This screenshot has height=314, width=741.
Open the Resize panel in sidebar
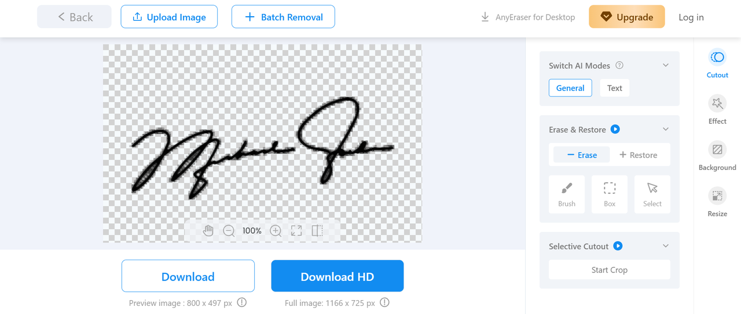pos(717,202)
